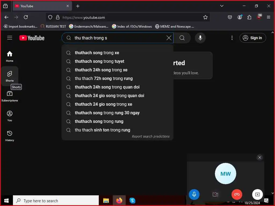
Task: Clear the search text with the X icon
Action: point(169,38)
